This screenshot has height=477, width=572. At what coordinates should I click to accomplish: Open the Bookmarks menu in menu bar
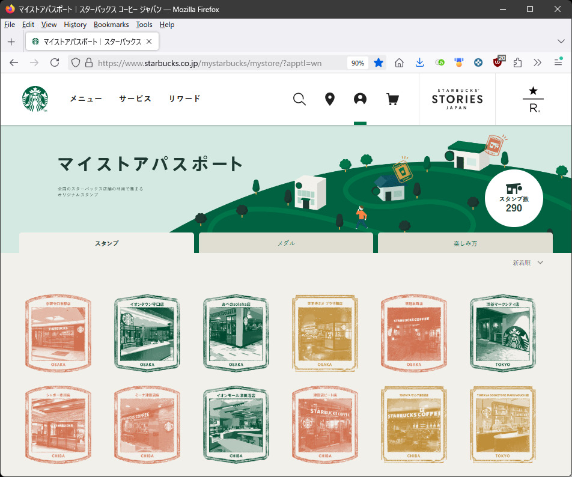click(x=111, y=25)
